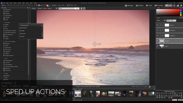The height and width of the screenshot is (103, 183).
Task: Collapse the Detail group
Action: (x=3, y=74)
